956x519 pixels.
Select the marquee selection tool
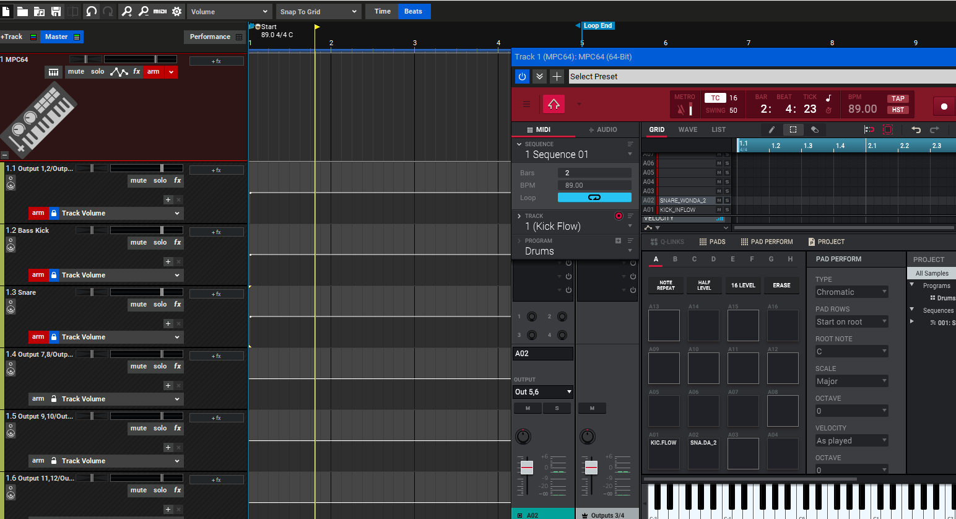click(x=793, y=129)
